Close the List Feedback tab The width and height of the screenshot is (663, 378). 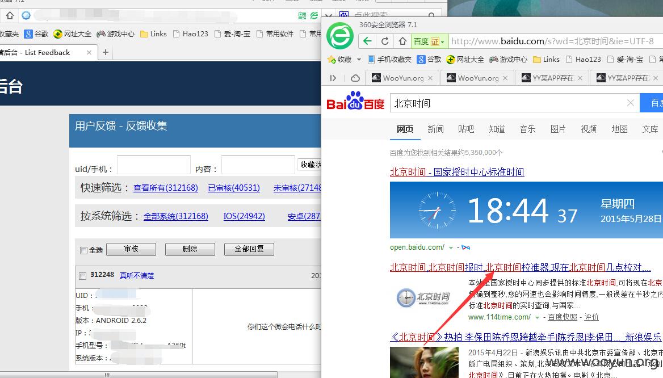89,52
